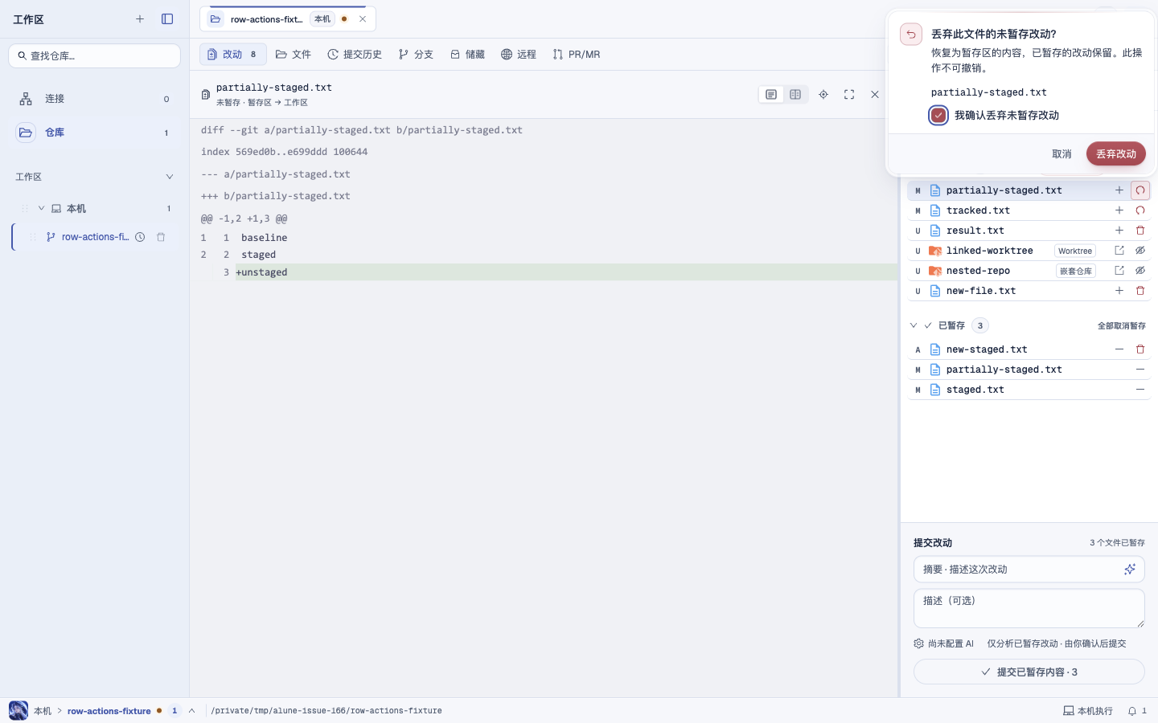Expand diff to fullscreen

(849, 95)
